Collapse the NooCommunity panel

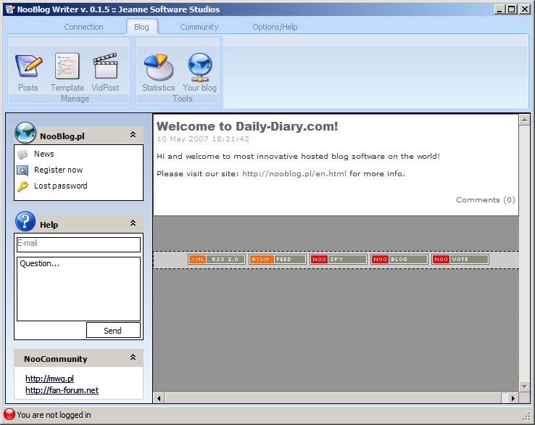point(133,357)
